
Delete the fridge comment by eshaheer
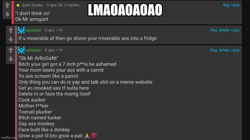click(224, 30)
